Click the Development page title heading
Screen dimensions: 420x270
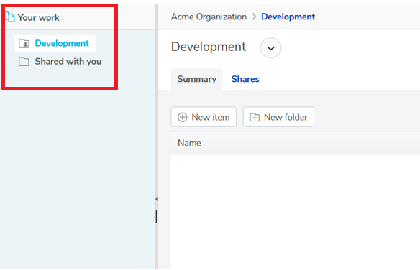pyautogui.click(x=209, y=47)
